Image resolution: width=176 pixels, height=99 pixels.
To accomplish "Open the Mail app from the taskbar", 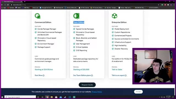I will coord(61,97).
